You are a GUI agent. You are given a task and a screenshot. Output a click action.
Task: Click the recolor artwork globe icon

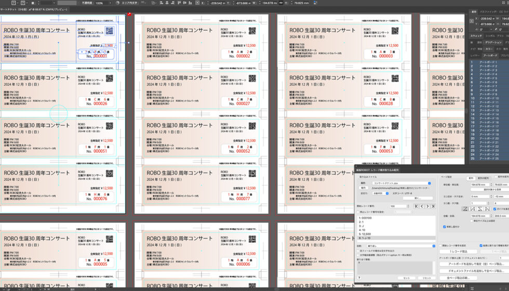point(117,3)
